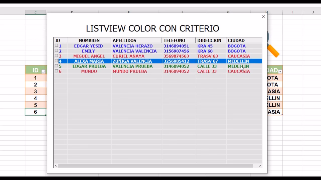Click surname ZUÑIGA VALENCIA
This screenshot has width=321, height=180.
coord(132,61)
